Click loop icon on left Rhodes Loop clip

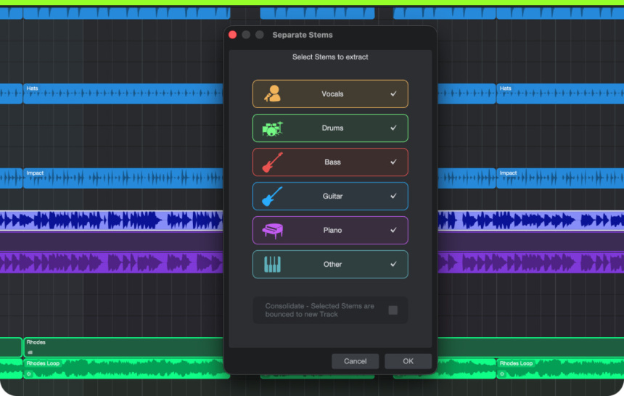coord(28,374)
